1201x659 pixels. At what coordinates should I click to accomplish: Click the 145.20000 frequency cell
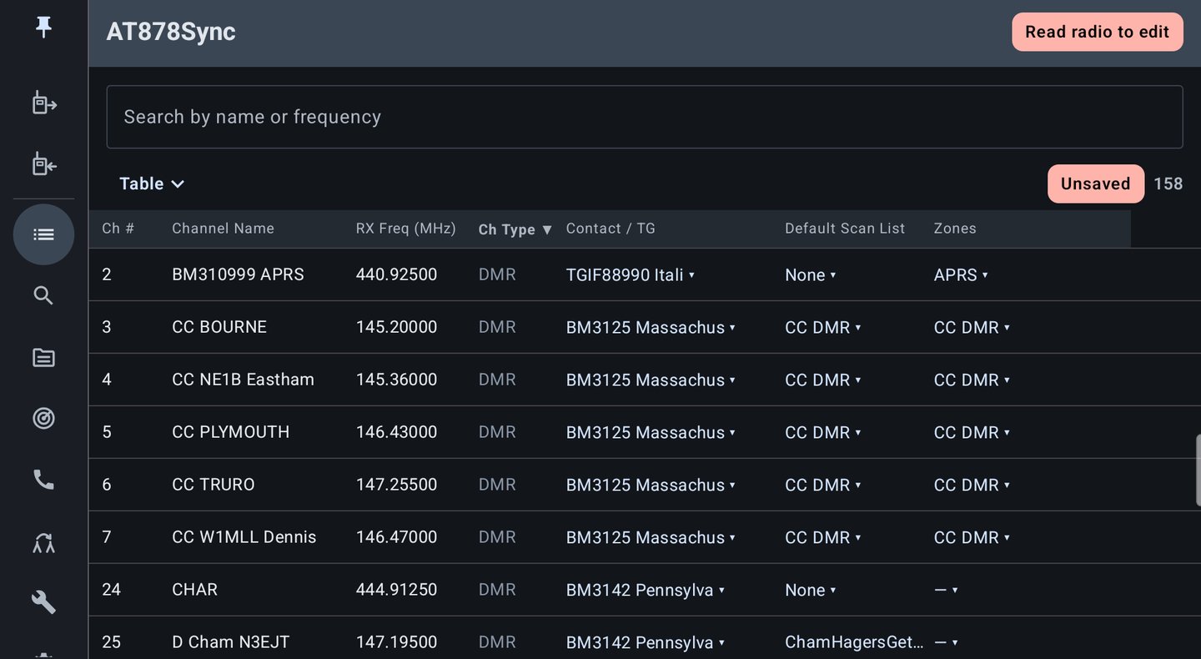(396, 328)
